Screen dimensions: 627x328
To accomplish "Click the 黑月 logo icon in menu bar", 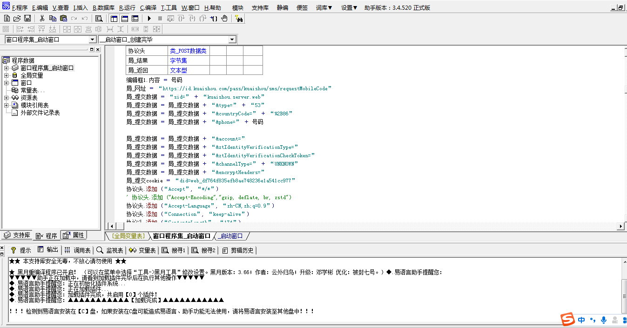I will click(6, 6).
